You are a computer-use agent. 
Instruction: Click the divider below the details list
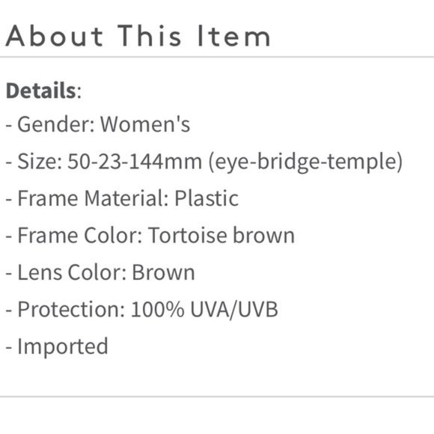217,397
